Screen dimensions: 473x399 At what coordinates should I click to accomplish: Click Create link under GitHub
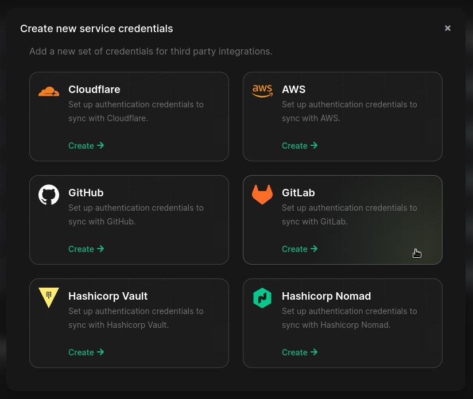pos(86,249)
